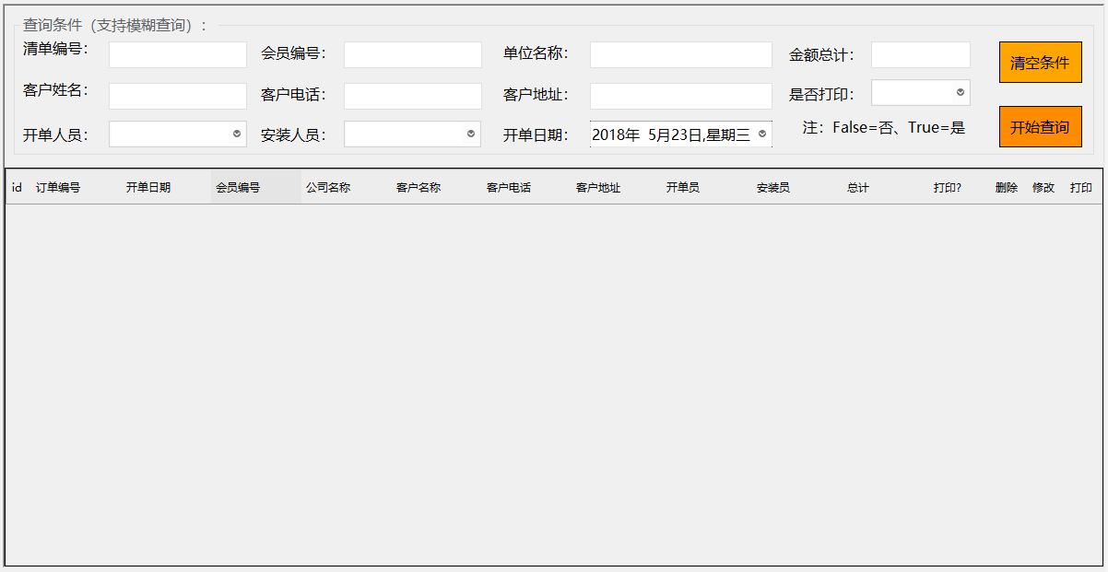
Task: Focus the 客户电话 input field
Action: (413, 96)
